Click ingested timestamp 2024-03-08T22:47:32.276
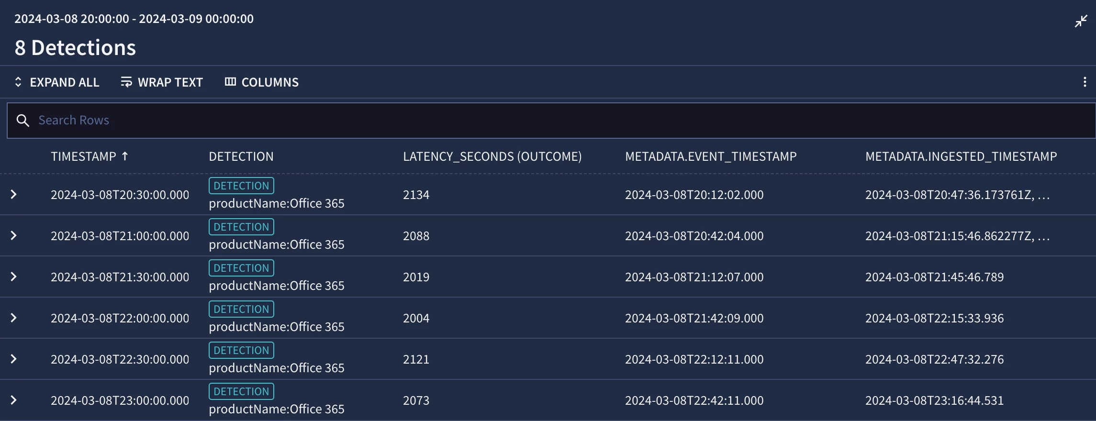The height and width of the screenshot is (421, 1096). click(x=934, y=359)
